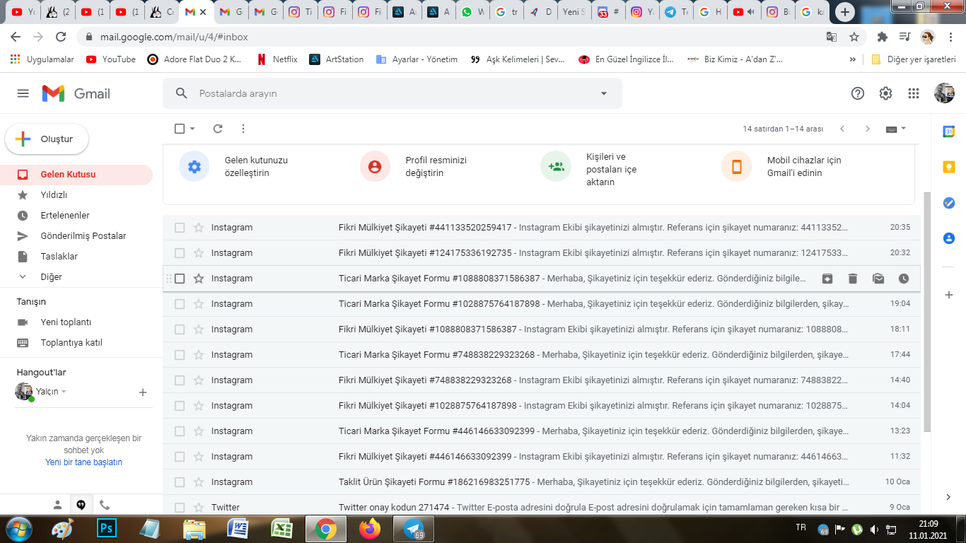Snooze the hovered email clock icon
966x543 pixels.
904,279
